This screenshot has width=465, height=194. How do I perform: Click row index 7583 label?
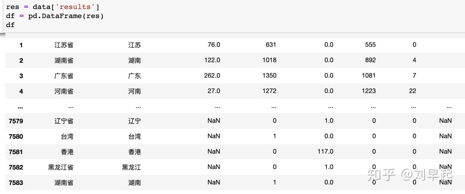click(16, 183)
